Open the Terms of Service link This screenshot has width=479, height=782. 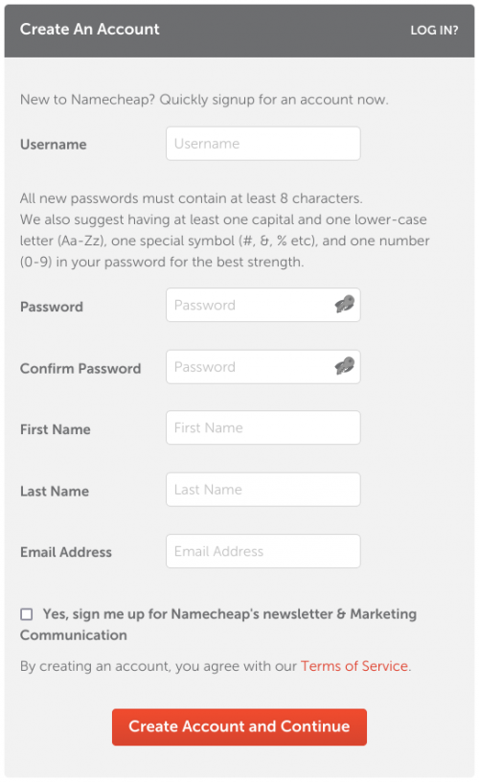(x=354, y=666)
